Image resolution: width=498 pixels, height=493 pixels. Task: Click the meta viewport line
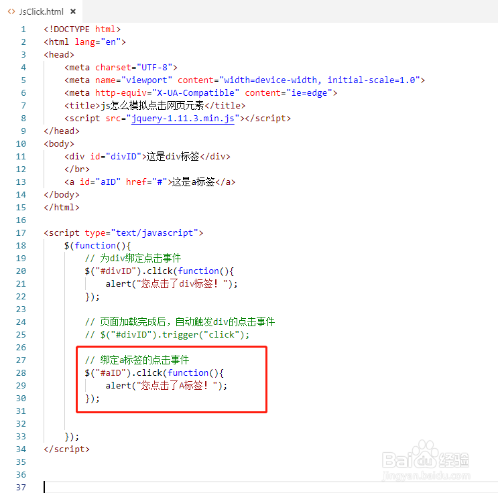pos(245,80)
